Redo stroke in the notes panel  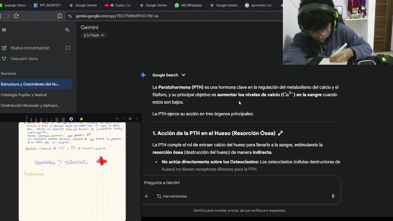coord(124,119)
